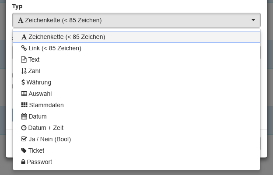The height and width of the screenshot is (175, 273).
Task: Click the checkbox icon for Ja / Nein
Action: click(x=24, y=139)
